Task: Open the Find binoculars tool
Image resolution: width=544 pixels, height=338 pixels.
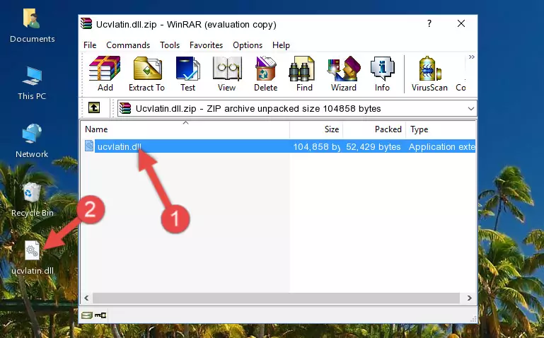Action: (x=304, y=74)
